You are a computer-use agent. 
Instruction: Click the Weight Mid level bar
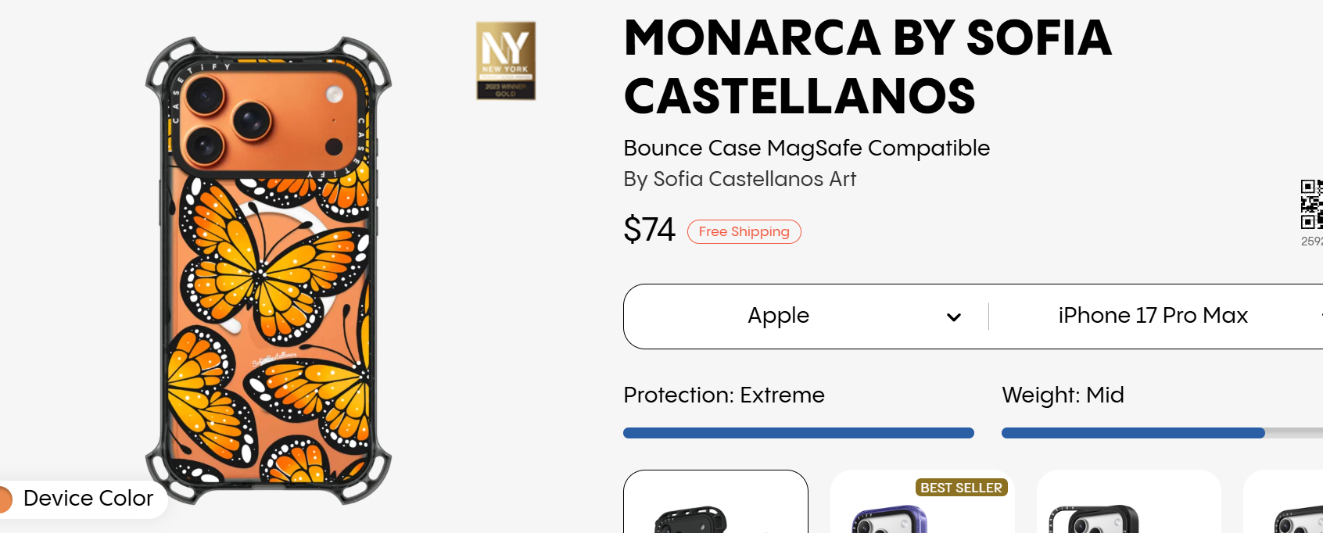pos(1134,433)
